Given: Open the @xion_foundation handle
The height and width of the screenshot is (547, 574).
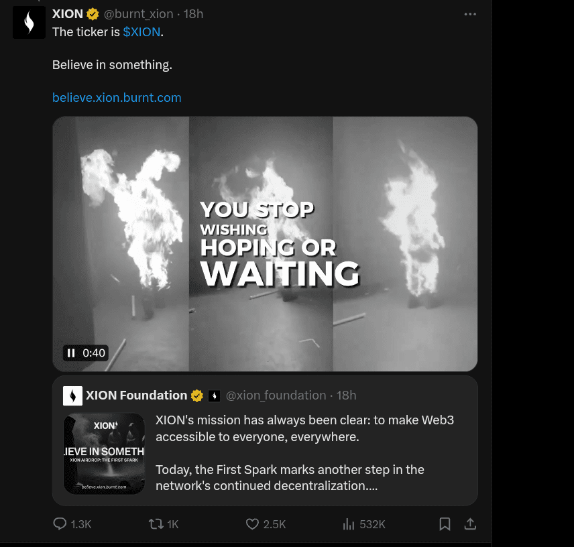Looking at the screenshot, I should (276, 396).
